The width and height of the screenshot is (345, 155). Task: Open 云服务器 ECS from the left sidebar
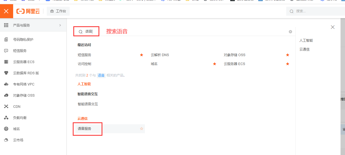[24, 62]
